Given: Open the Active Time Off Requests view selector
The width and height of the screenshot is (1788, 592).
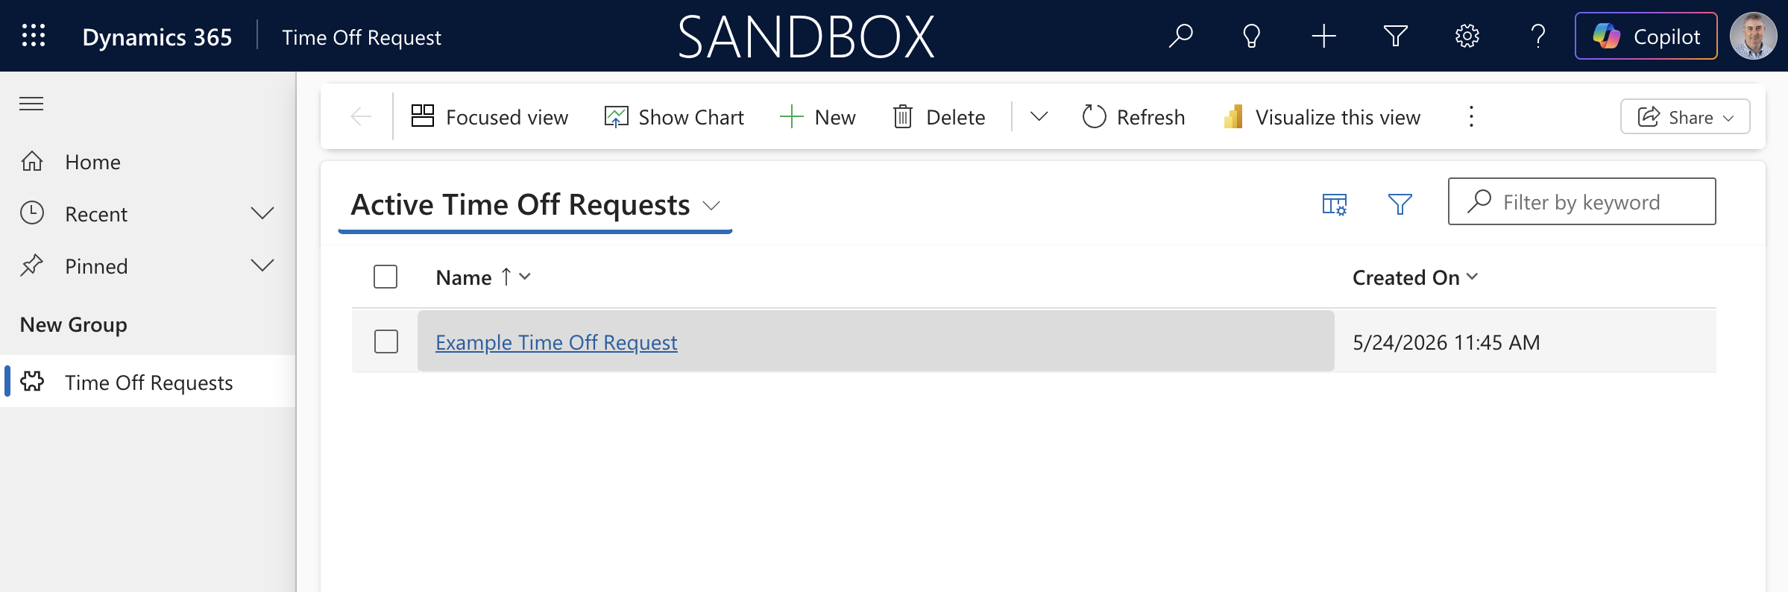Looking at the screenshot, I should [535, 205].
